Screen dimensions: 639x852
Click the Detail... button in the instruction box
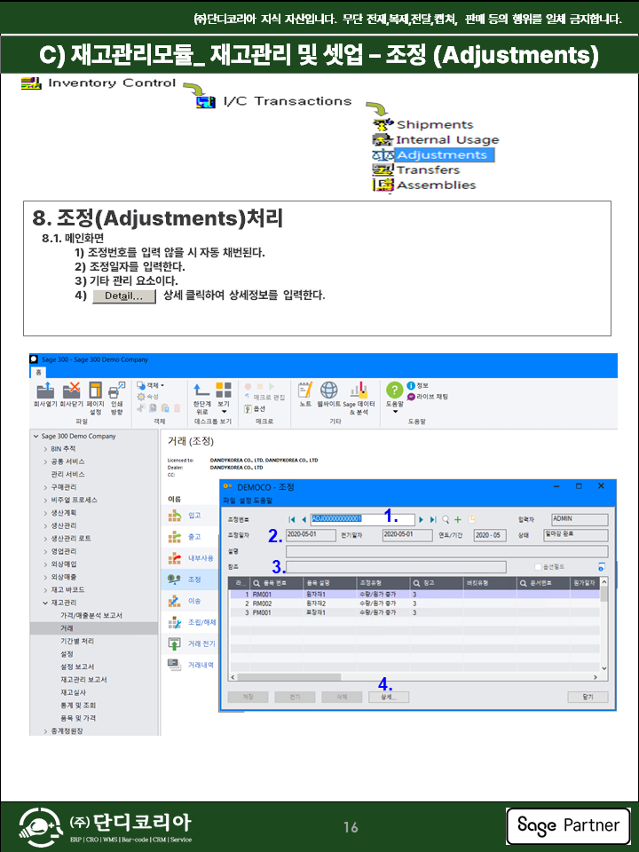[124, 296]
